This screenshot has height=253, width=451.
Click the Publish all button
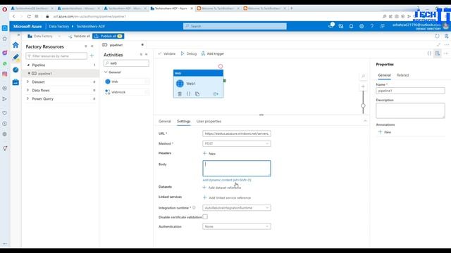(x=108, y=36)
